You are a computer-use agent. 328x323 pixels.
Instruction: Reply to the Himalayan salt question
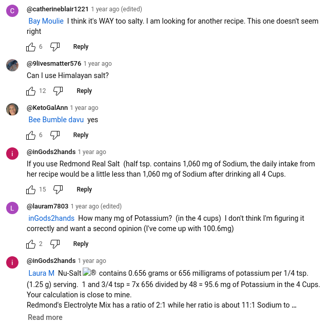[x=84, y=91]
